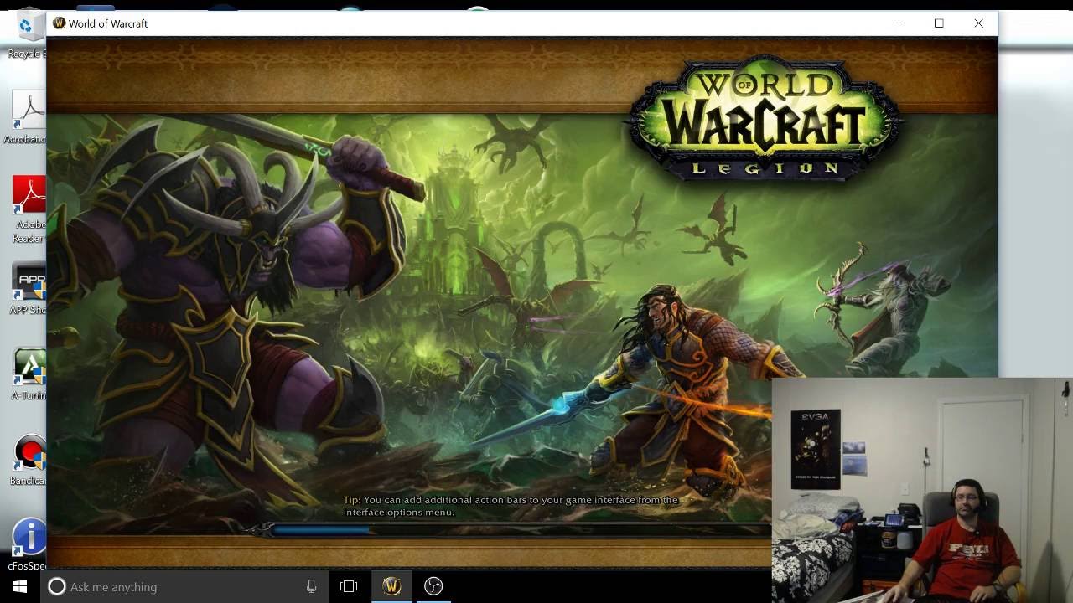Focus the "Ask me anything" search box
Viewport: 1073px width, 603px height.
(184, 587)
